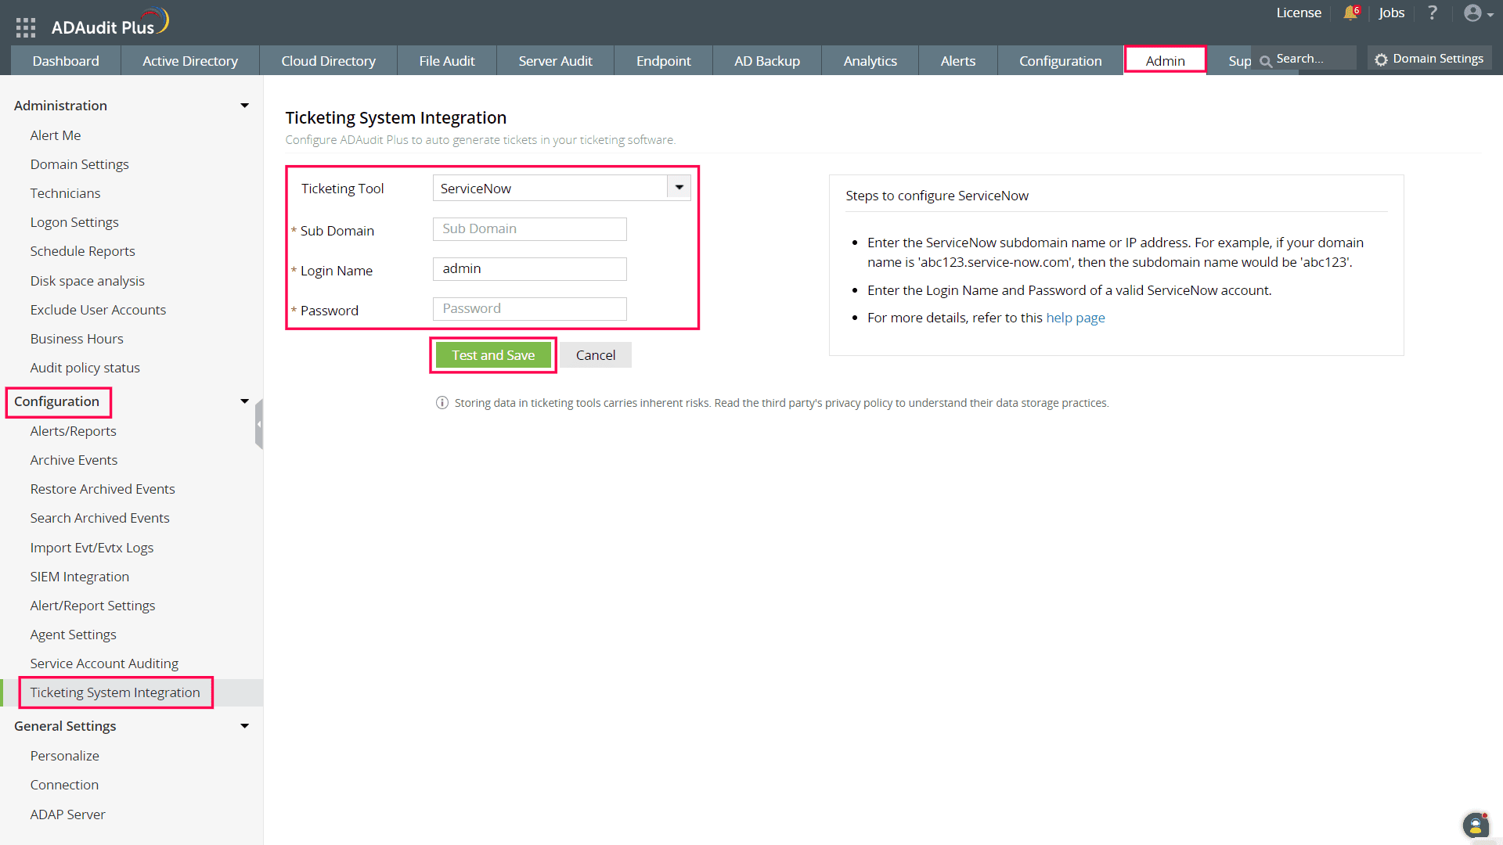Click the Test and Save button

click(x=493, y=355)
